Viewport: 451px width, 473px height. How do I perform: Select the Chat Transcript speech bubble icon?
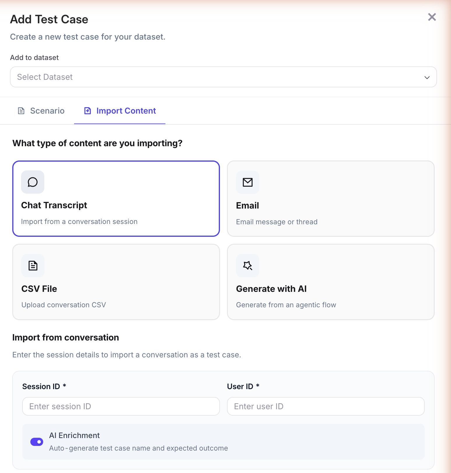coord(33,182)
